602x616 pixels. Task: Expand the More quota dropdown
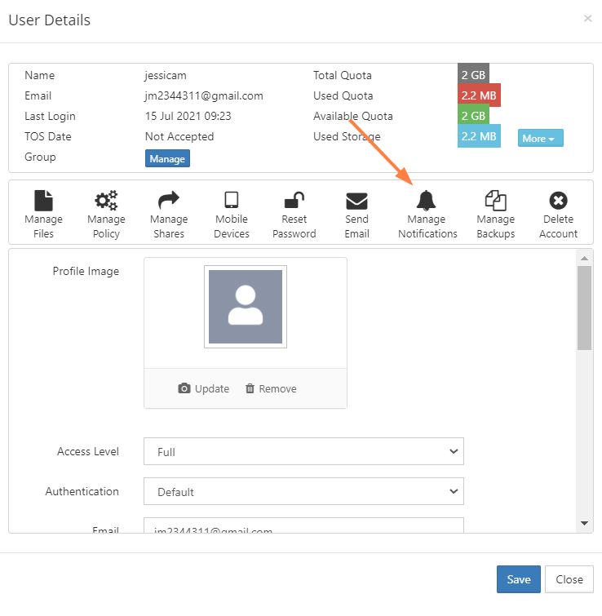point(540,139)
